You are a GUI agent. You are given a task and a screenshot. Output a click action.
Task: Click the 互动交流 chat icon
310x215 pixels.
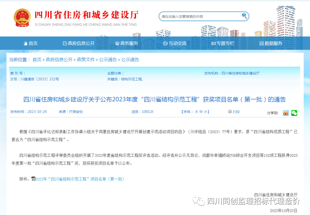165,43
